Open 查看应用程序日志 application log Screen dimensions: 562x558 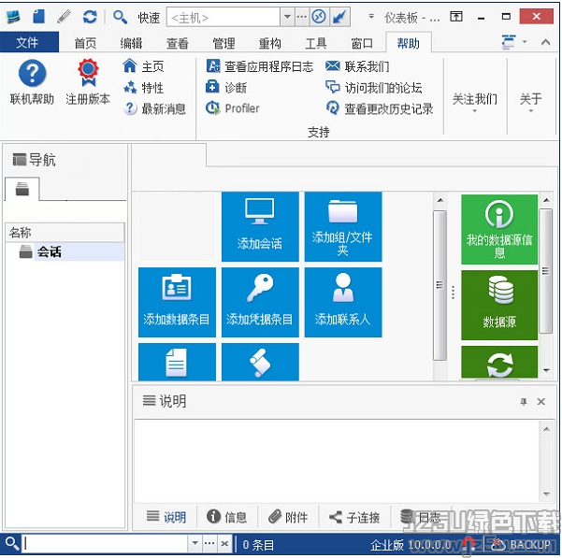260,66
